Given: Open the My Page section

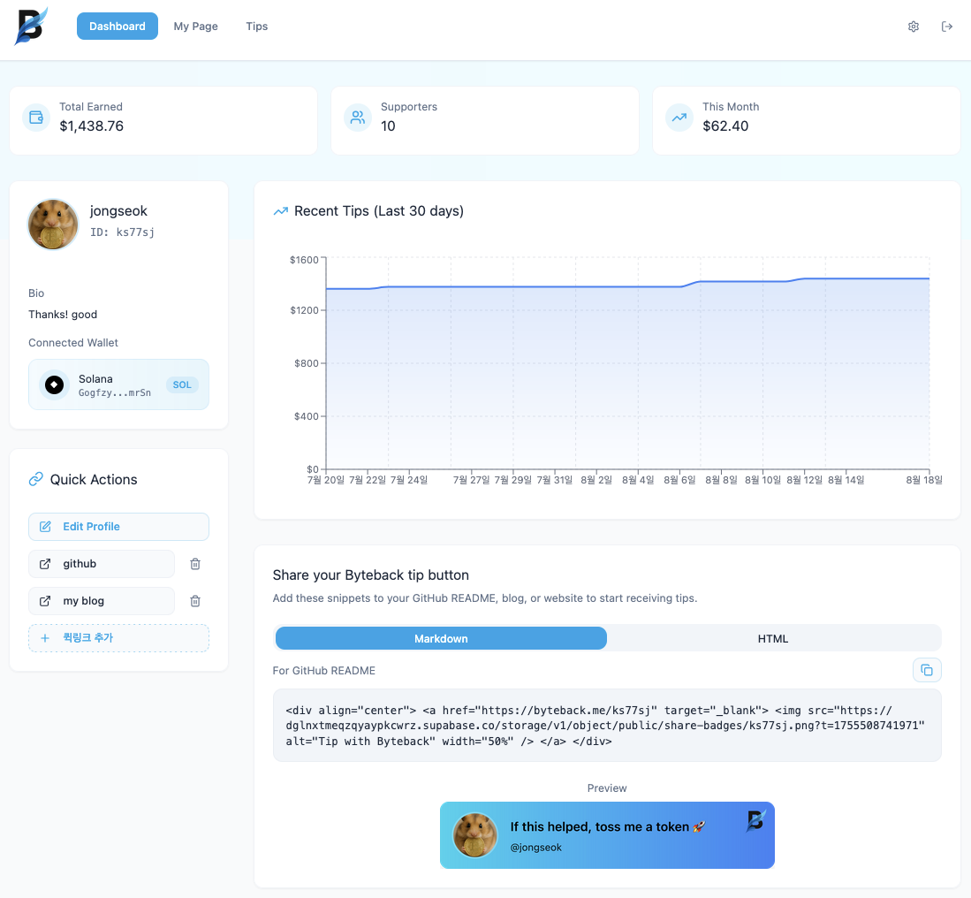Looking at the screenshot, I should coord(195,26).
